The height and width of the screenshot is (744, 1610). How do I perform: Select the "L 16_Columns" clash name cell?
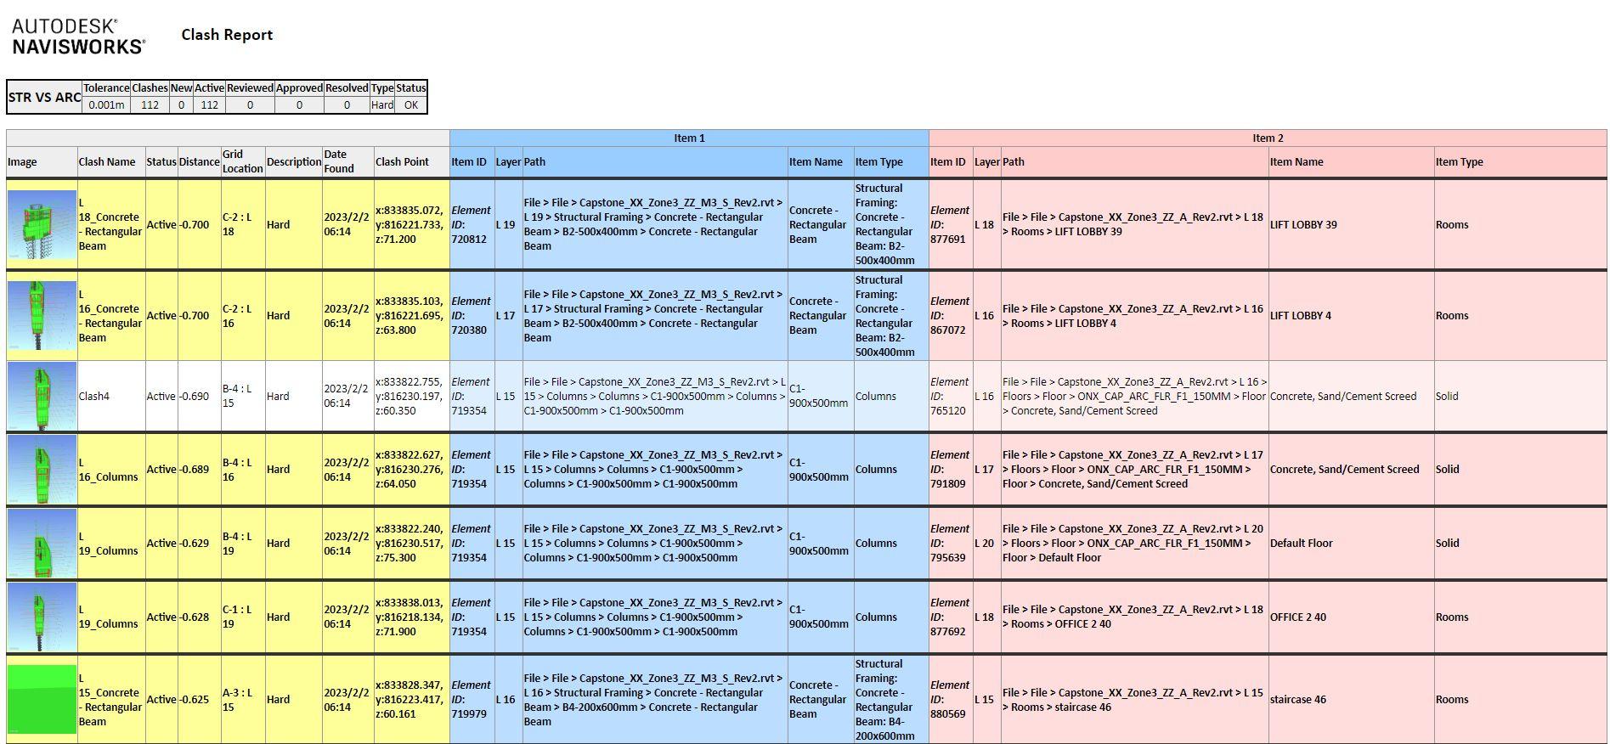point(111,470)
